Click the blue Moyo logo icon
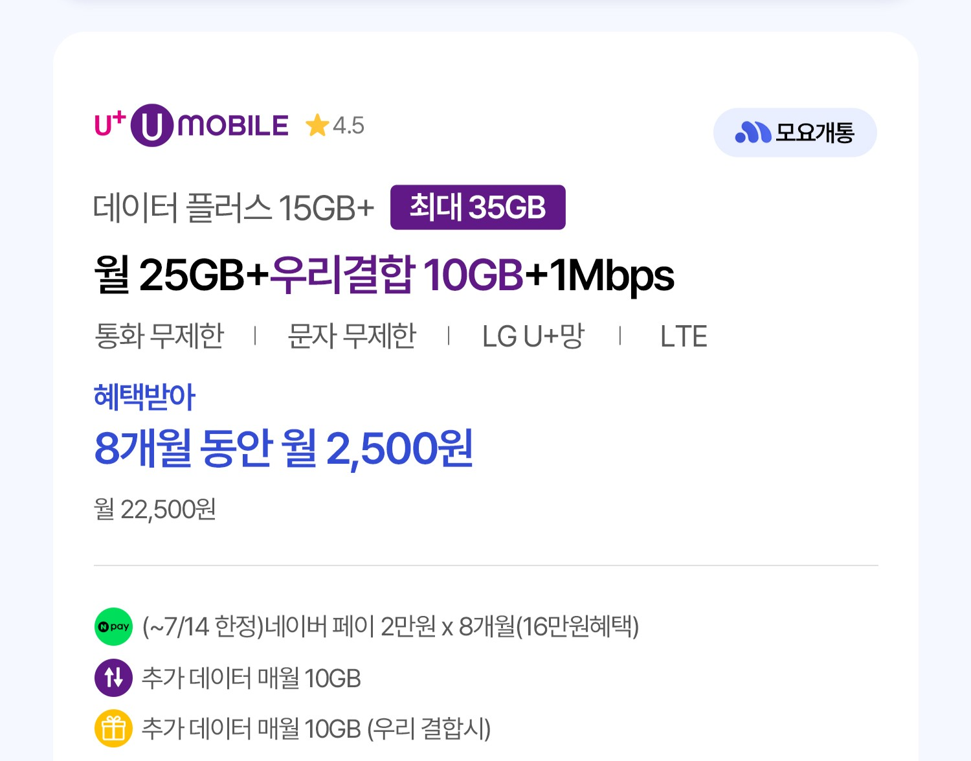Image resolution: width=971 pixels, height=761 pixels. (752, 132)
